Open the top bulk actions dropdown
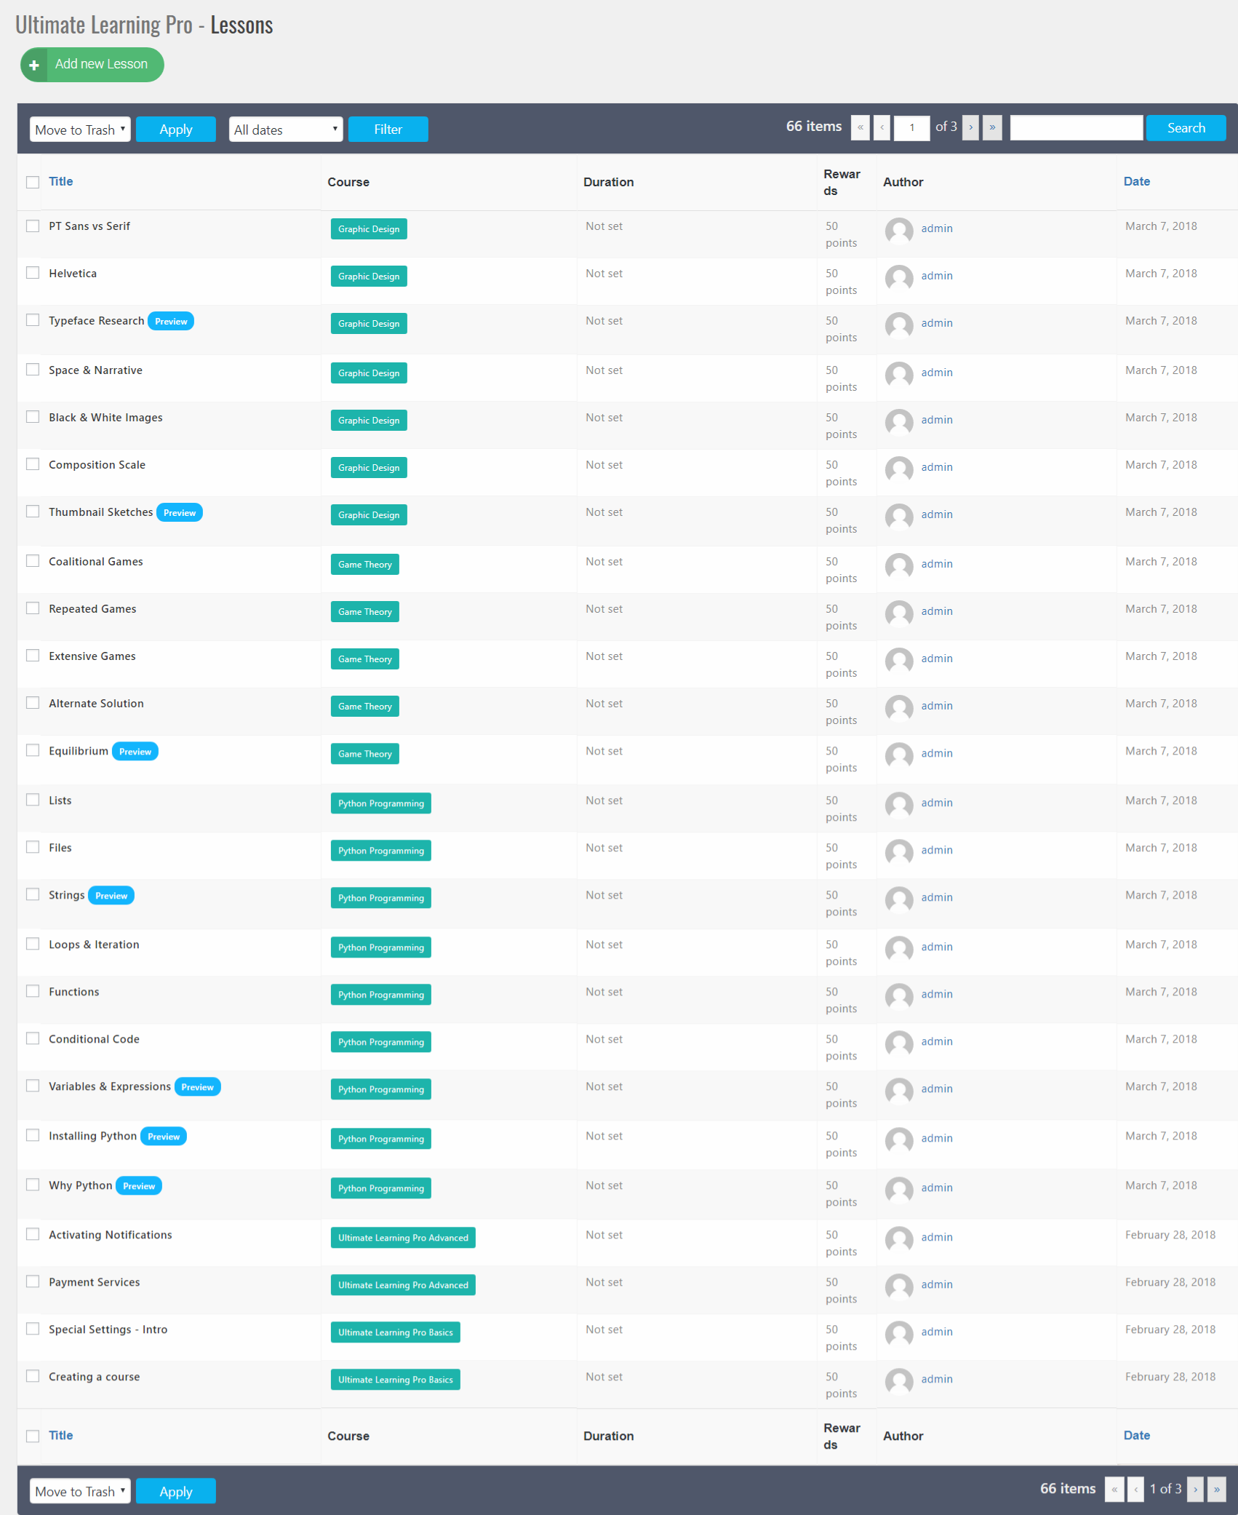The width and height of the screenshot is (1238, 1515). [80, 130]
